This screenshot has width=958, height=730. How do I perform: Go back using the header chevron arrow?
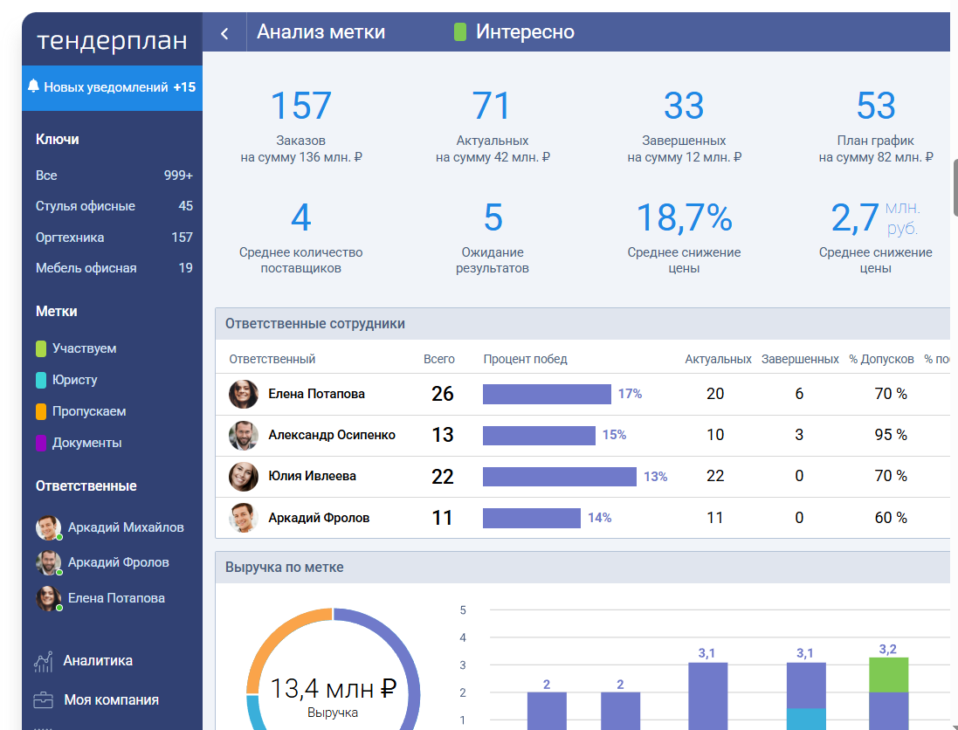click(224, 33)
